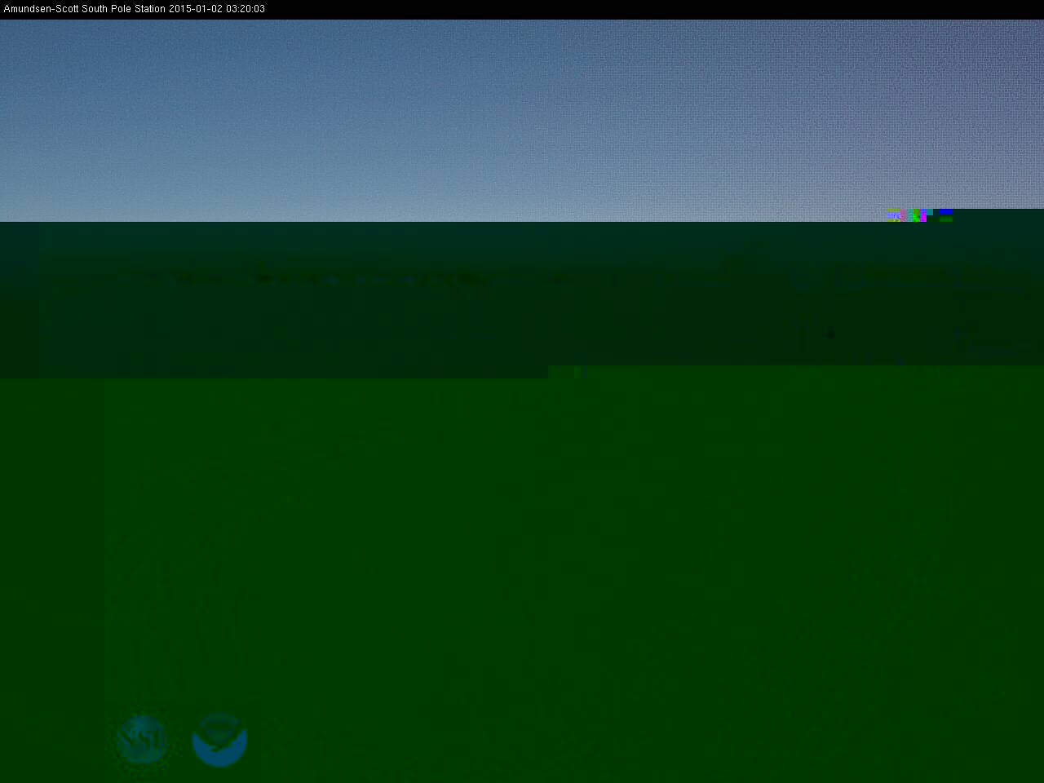Click the lighter sky near the right horizon

[816, 196]
